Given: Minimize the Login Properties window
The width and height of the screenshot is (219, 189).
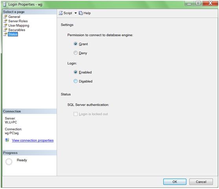Looking at the screenshot, I should (189, 4).
